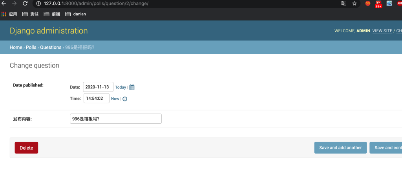Expand the danlan bookmarks folder

pyautogui.click(x=75, y=14)
